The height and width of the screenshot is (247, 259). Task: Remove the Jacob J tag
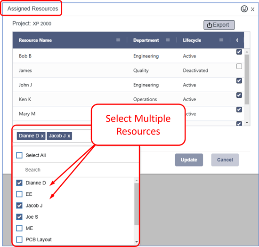point(69,136)
